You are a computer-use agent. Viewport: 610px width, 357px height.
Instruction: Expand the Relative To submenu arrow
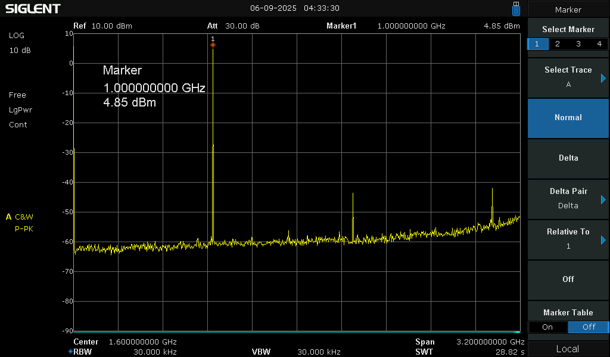[x=603, y=240]
